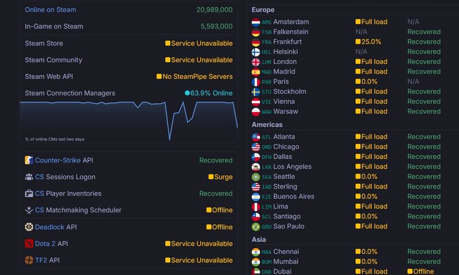Click the TF2 game icon

29,260
